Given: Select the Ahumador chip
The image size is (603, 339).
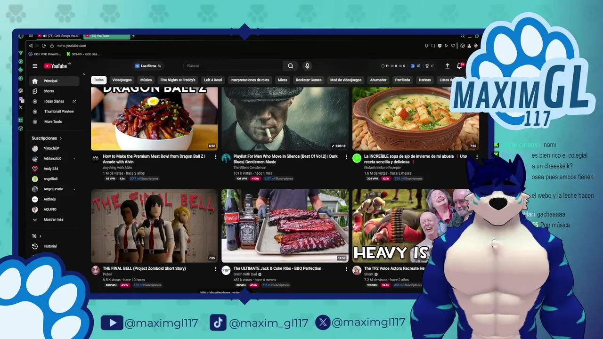Looking at the screenshot, I should 378,80.
